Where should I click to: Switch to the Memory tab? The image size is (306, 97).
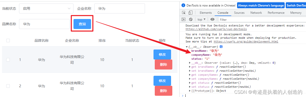tap(296, 13)
